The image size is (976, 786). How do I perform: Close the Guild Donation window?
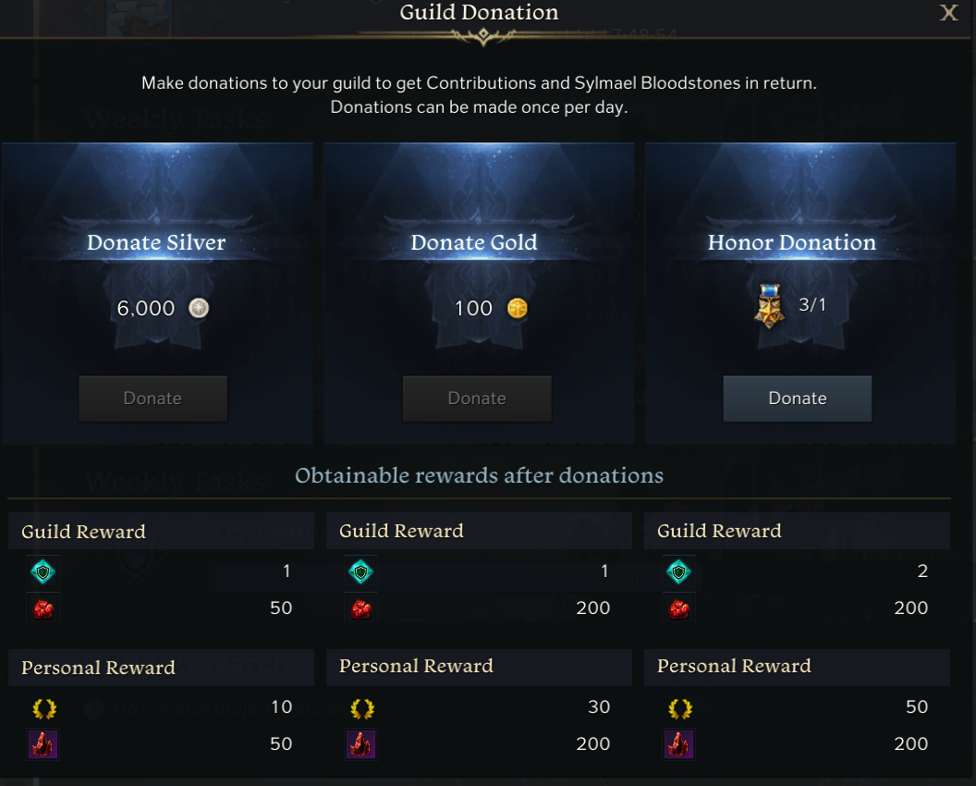tap(948, 12)
